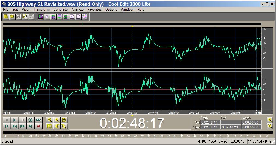Zoom out full with the page magnifier icon
The height and width of the screenshot is (145, 276).
click(64, 120)
